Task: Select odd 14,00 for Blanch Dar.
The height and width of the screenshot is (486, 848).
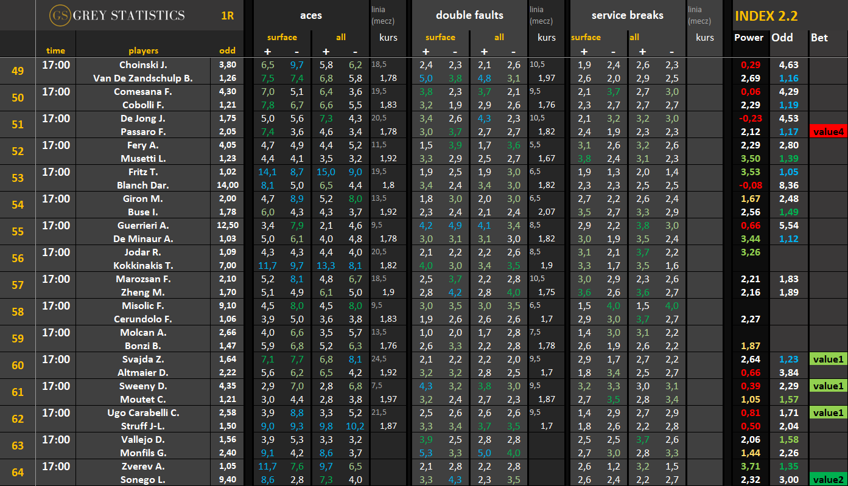Action: [x=227, y=185]
